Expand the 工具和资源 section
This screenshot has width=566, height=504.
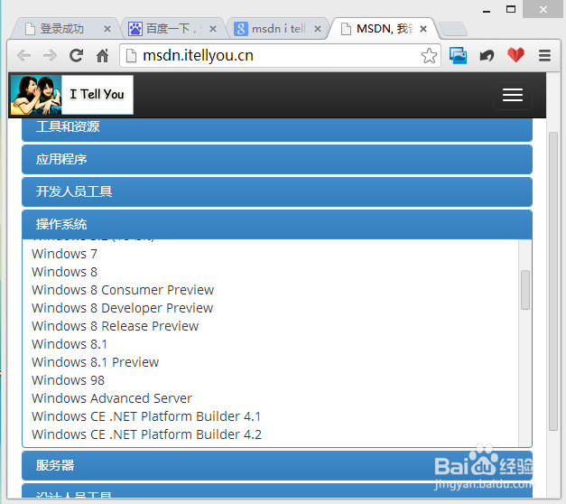277,129
